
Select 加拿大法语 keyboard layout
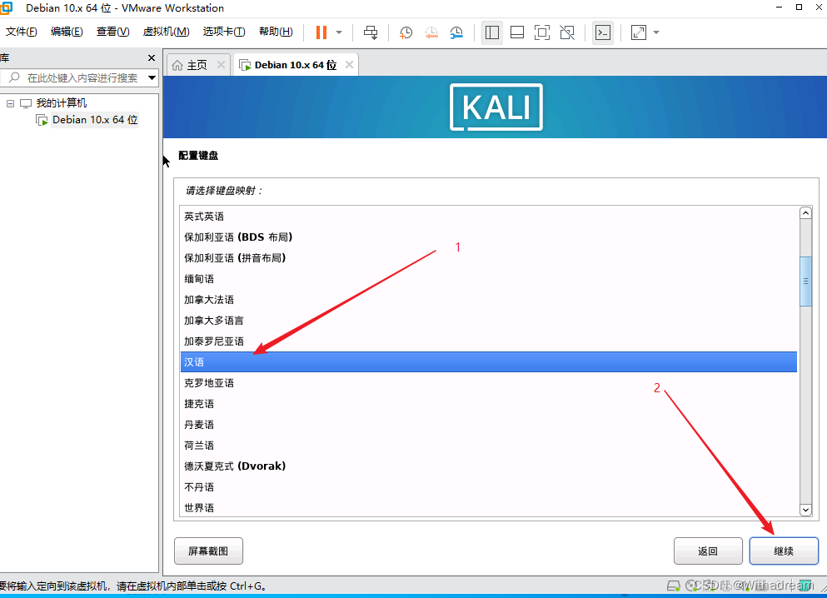[x=488, y=300]
